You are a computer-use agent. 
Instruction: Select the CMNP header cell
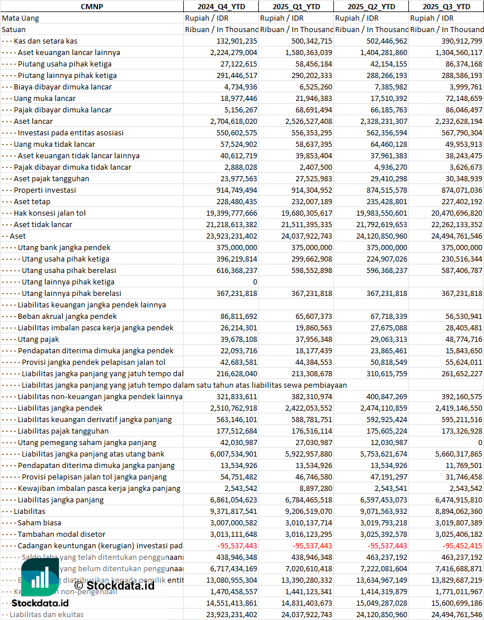pos(92,7)
